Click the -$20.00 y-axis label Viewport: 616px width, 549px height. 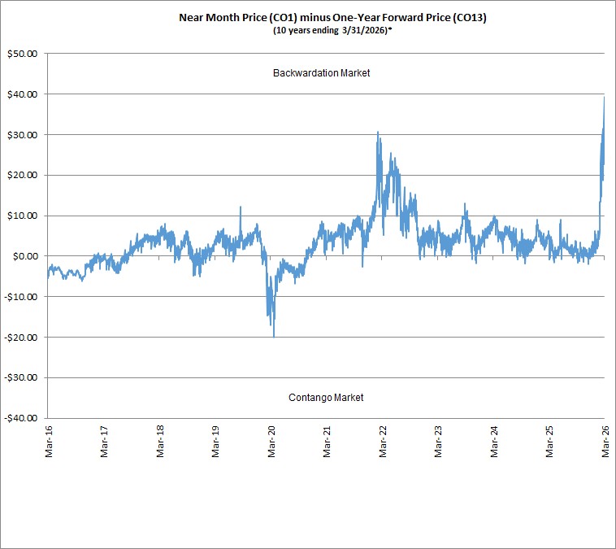pos(21,338)
